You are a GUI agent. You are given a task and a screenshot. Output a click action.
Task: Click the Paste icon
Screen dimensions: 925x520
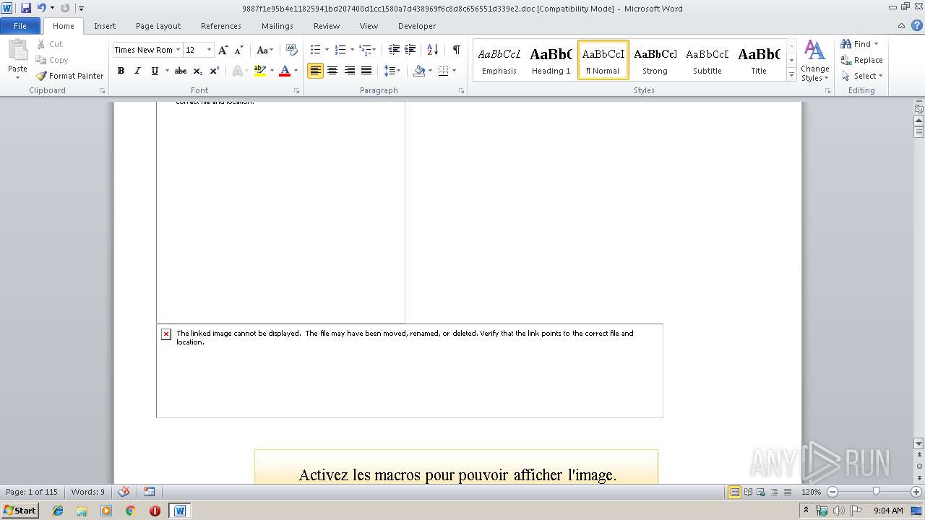point(17,51)
